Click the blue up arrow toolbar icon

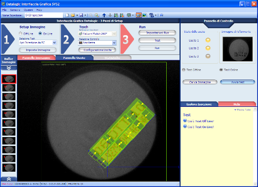tap(104, 15)
